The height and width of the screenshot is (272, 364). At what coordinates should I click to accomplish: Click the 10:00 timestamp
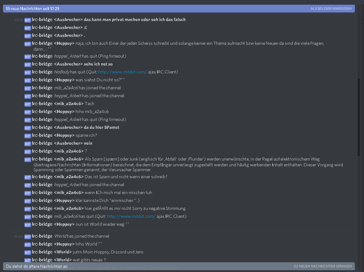tap(19, 237)
